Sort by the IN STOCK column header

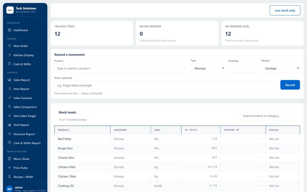click(x=201, y=130)
